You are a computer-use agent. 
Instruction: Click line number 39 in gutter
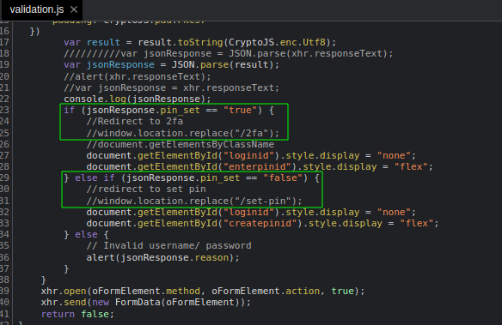coord(4,291)
